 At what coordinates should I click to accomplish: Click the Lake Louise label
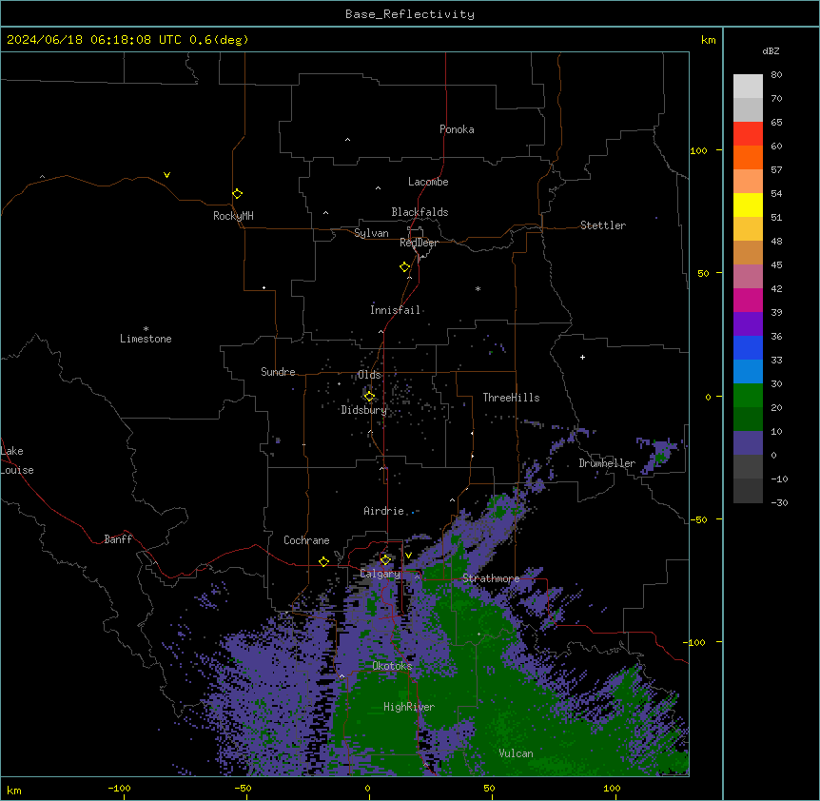click(x=17, y=460)
